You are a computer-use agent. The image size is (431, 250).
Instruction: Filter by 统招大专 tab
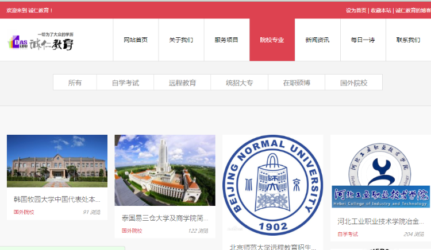tap(240, 83)
